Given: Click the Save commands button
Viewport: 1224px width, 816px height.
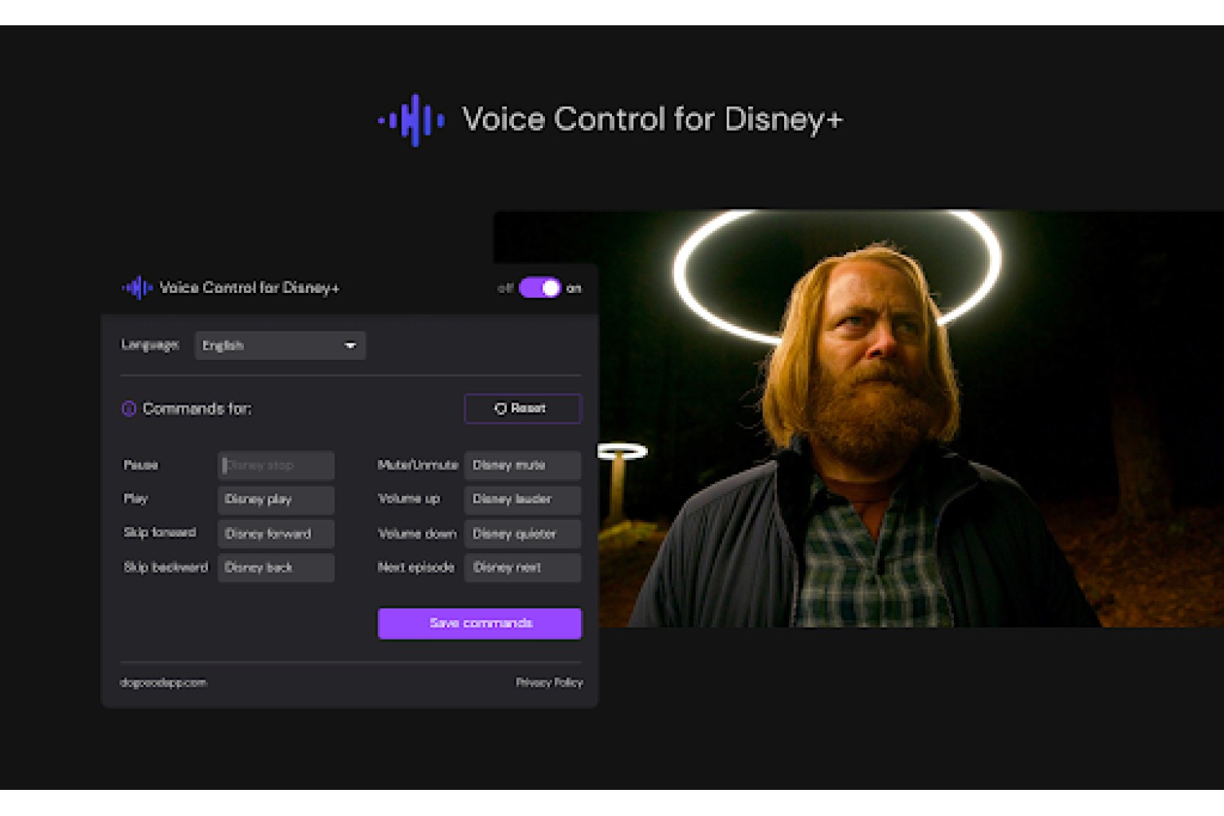Looking at the screenshot, I should tap(480, 623).
